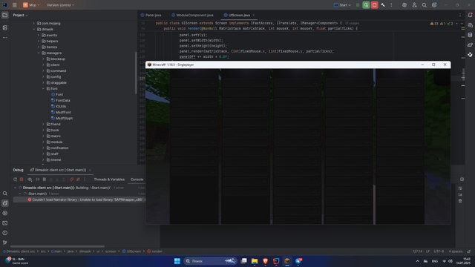The image size is (475, 267).
Task: Collapse the font folder
Action: (x=43, y=89)
